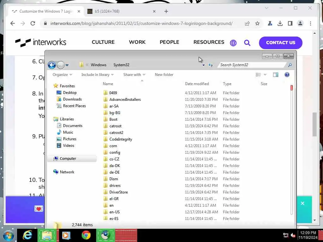Reload the Chrome page

click(33, 23)
